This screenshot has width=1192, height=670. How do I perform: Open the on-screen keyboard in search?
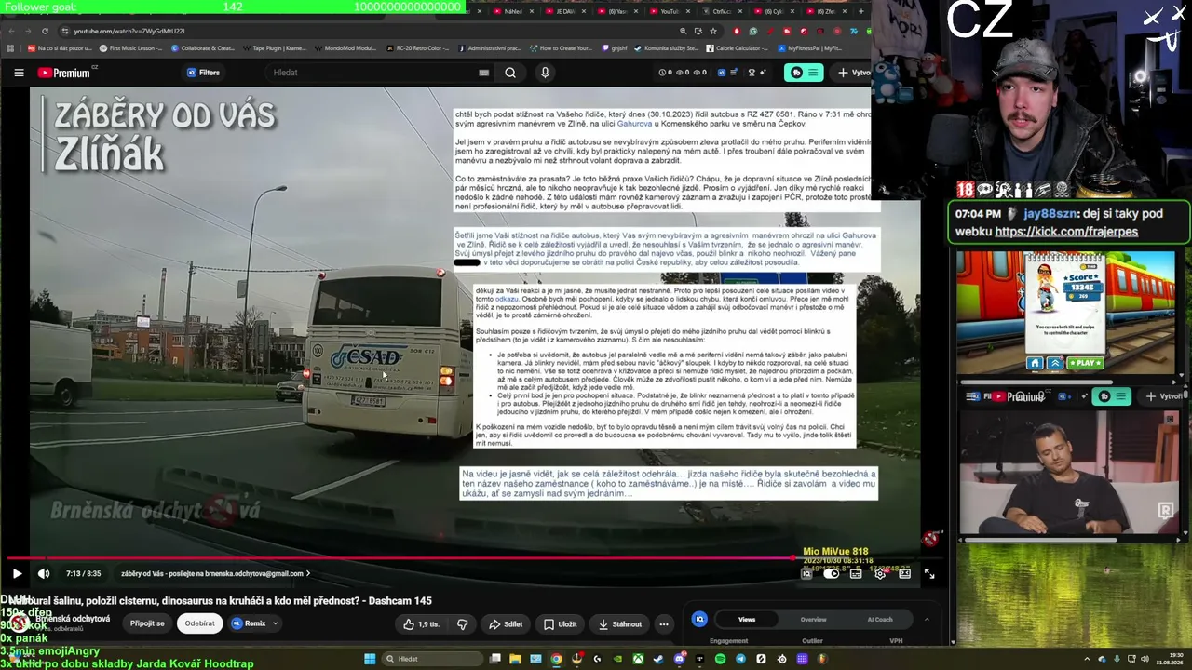483,73
